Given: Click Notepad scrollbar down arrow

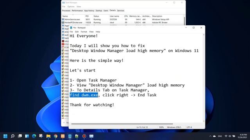Looking at the screenshot, I should coord(204,121).
